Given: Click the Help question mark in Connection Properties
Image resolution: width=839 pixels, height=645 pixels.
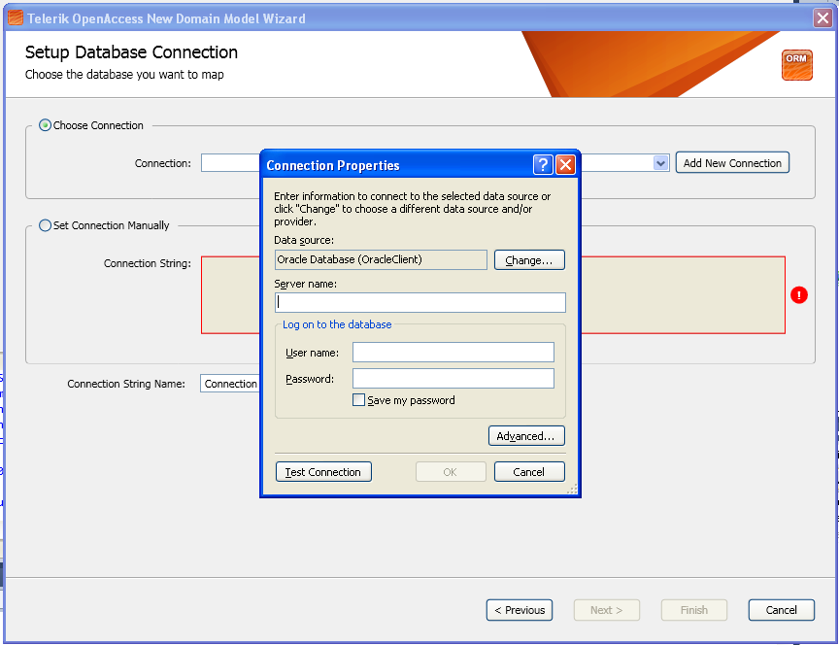Looking at the screenshot, I should (x=543, y=165).
